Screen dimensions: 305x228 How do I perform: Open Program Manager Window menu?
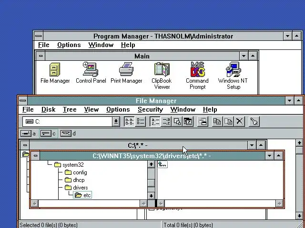101,45
